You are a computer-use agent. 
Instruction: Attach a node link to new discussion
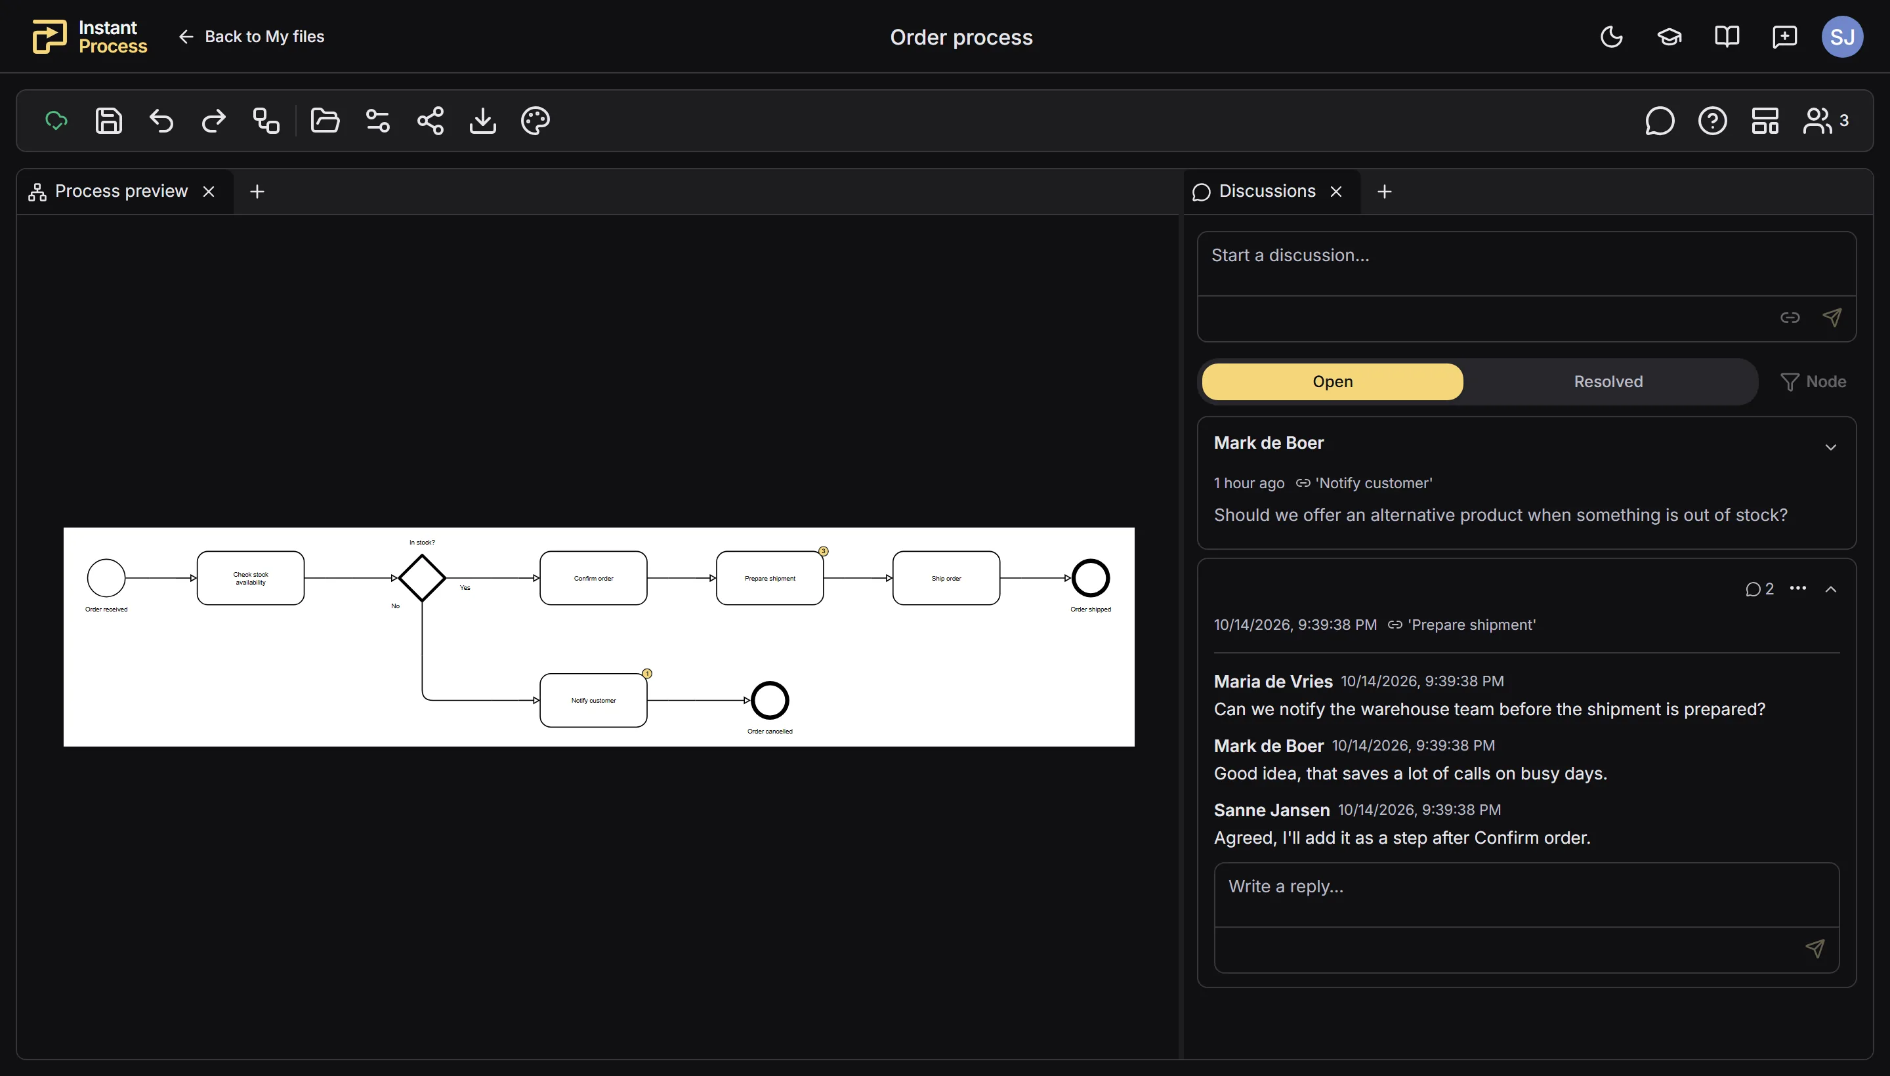[1790, 317]
